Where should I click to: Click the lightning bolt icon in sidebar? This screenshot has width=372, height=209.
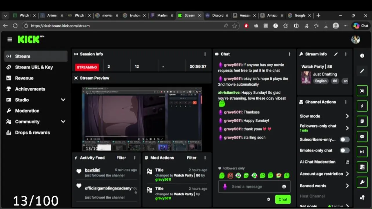coord(362,106)
